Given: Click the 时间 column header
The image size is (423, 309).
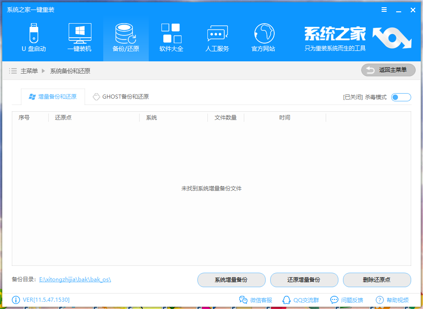Looking at the screenshot, I should (x=285, y=118).
